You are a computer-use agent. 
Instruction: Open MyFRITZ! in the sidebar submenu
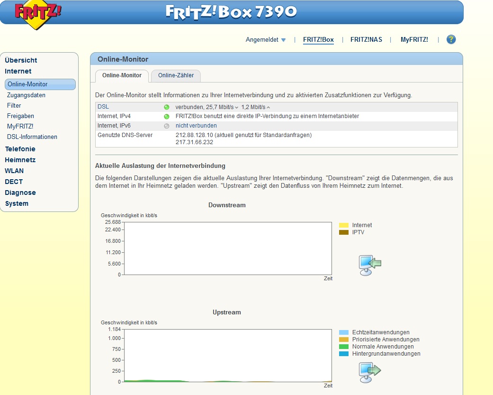tap(20, 126)
